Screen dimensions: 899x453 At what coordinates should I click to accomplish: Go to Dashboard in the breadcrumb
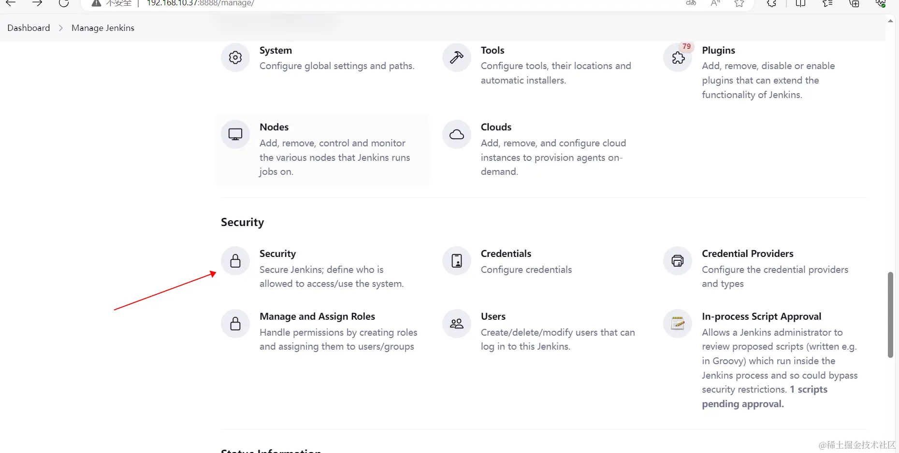(29, 28)
